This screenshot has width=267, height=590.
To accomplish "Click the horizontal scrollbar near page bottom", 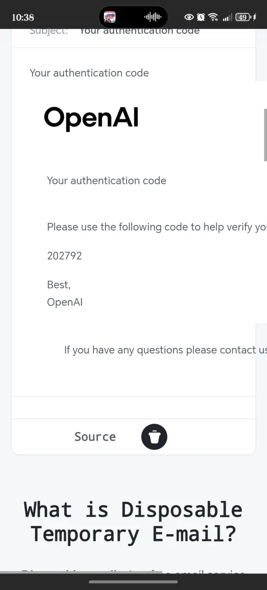I will 81,572.
